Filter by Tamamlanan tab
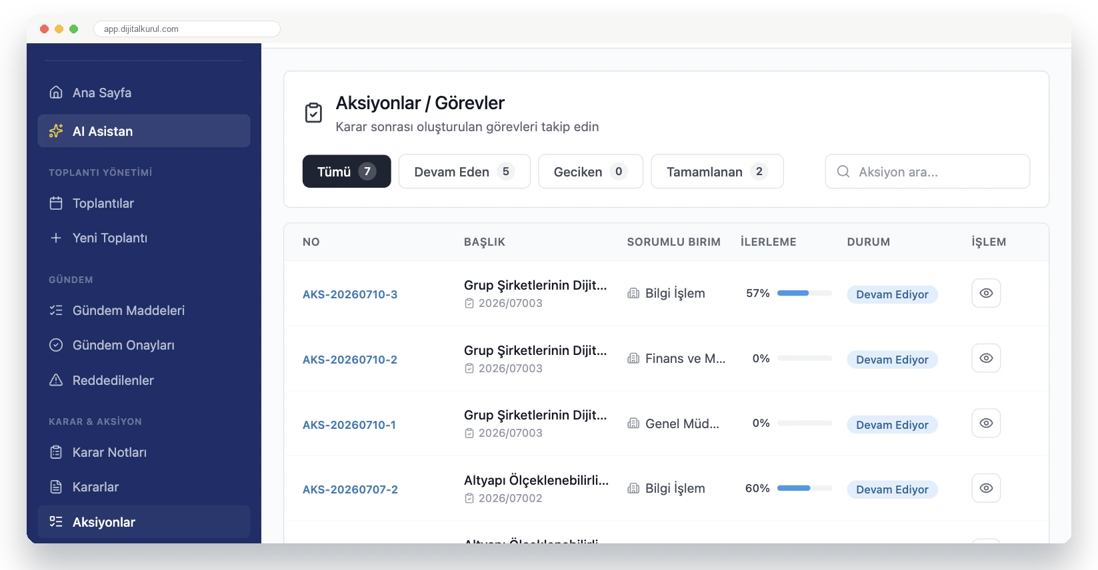Viewport: 1098px width, 570px height. click(717, 172)
